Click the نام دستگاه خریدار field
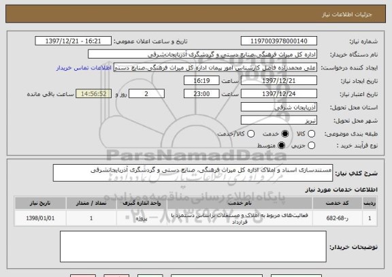The width and height of the screenshot is (392, 277). coord(203,54)
